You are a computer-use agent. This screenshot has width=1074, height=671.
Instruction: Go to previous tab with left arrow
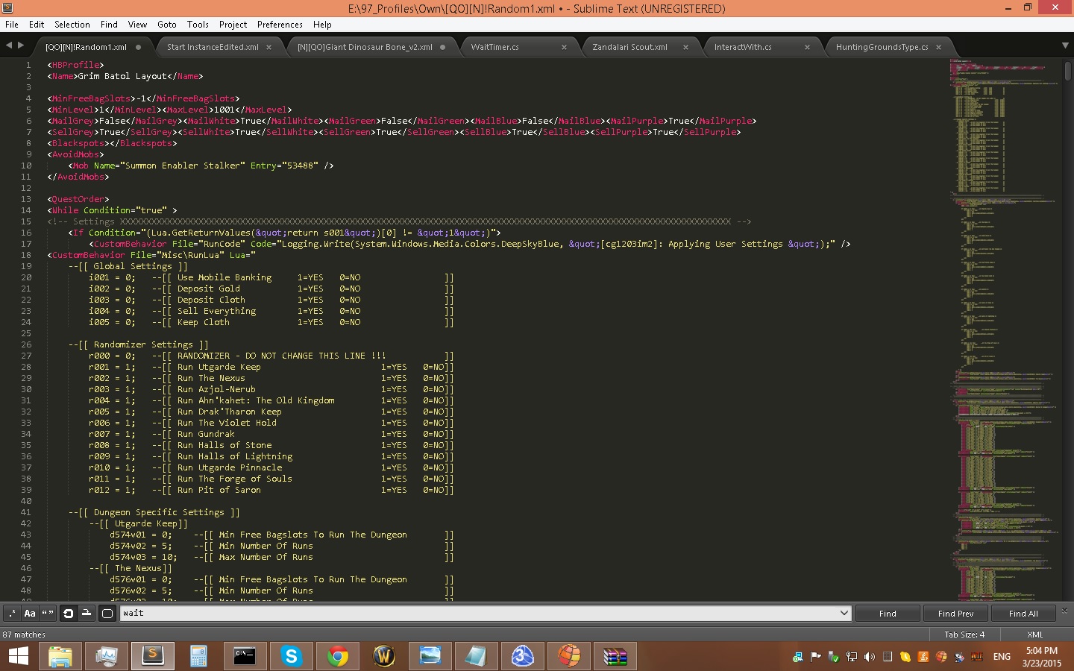9,45
